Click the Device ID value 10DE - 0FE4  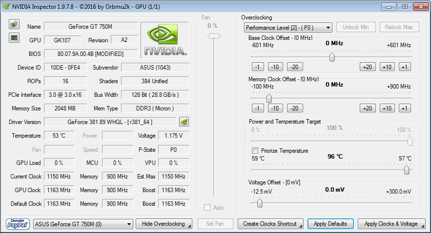click(65, 67)
